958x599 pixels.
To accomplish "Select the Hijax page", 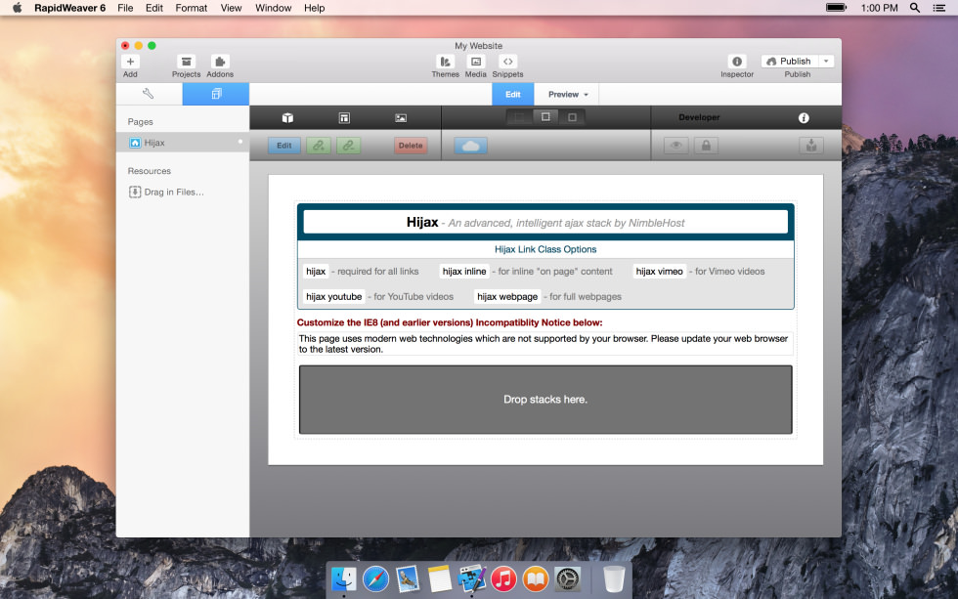I will 183,143.
